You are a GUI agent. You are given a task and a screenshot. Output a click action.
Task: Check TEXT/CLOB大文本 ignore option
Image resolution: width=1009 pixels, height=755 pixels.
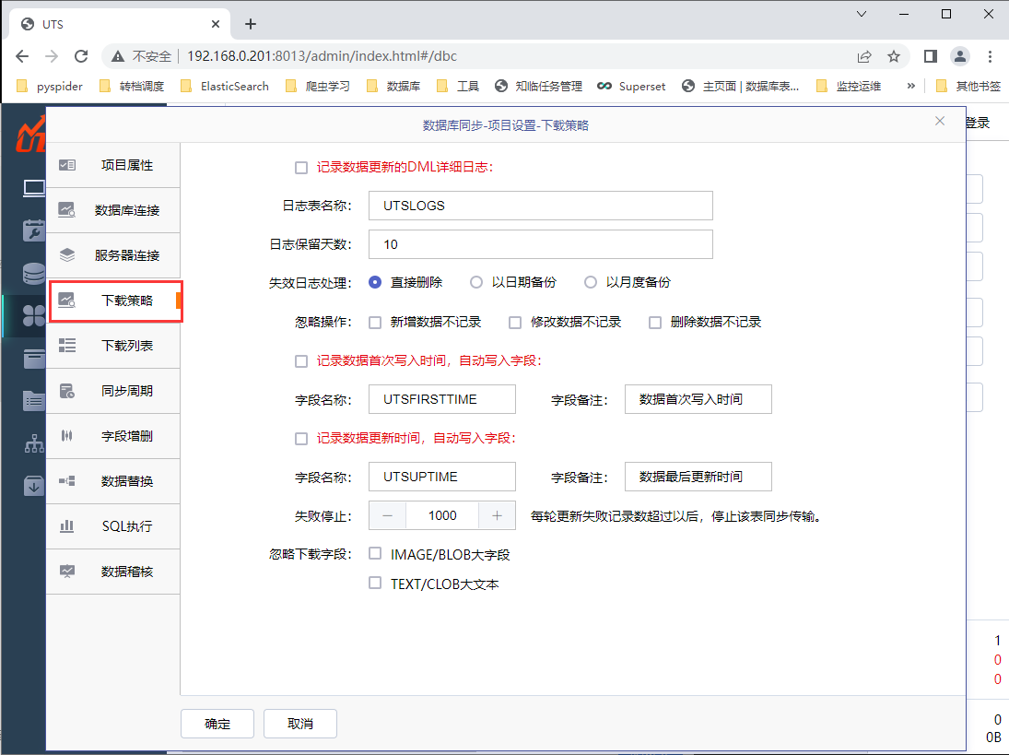pos(375,584)
